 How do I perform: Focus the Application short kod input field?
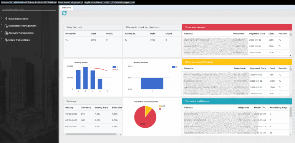point(28,9)
